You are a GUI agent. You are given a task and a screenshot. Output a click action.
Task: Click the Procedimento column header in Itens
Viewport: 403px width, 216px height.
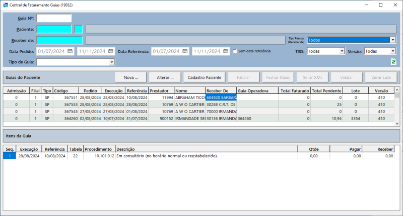(99, 149)
